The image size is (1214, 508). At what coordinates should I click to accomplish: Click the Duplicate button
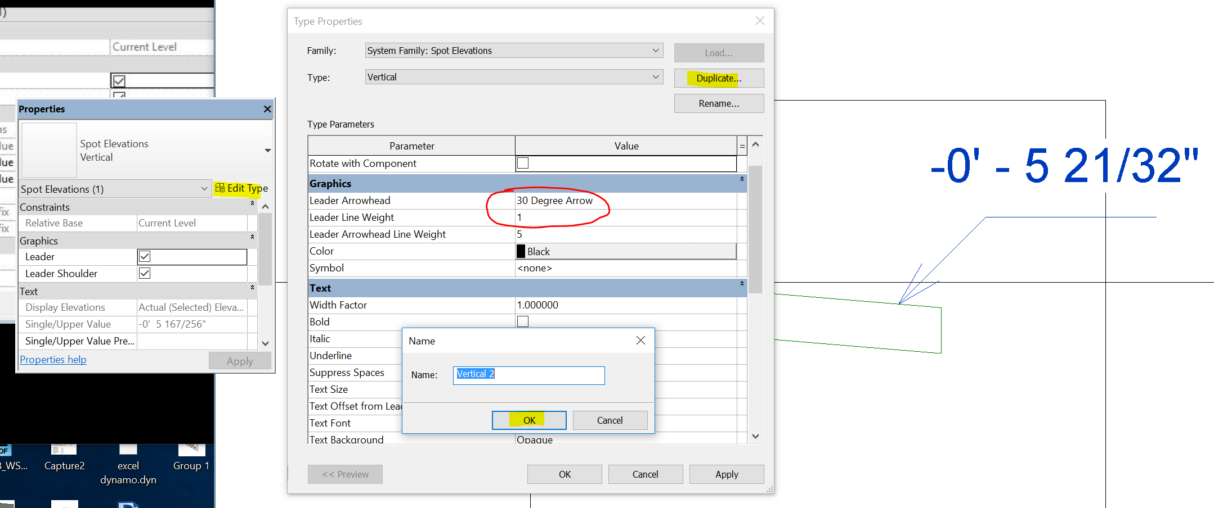[719, 78]
